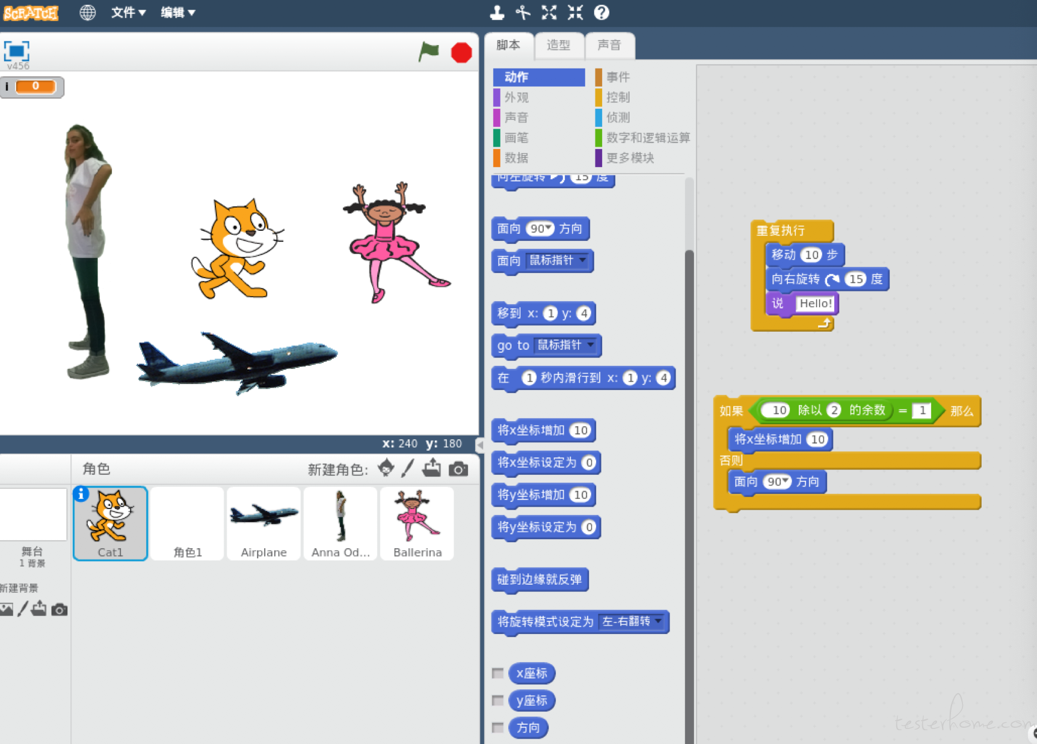The image size is (1037, 744).
Task: Create new sprite from camera
Action: [x=458, y=469]
